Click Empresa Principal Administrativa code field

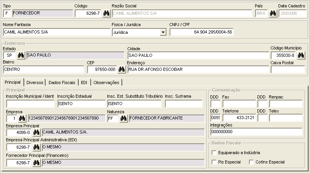(x=19, y=147)
